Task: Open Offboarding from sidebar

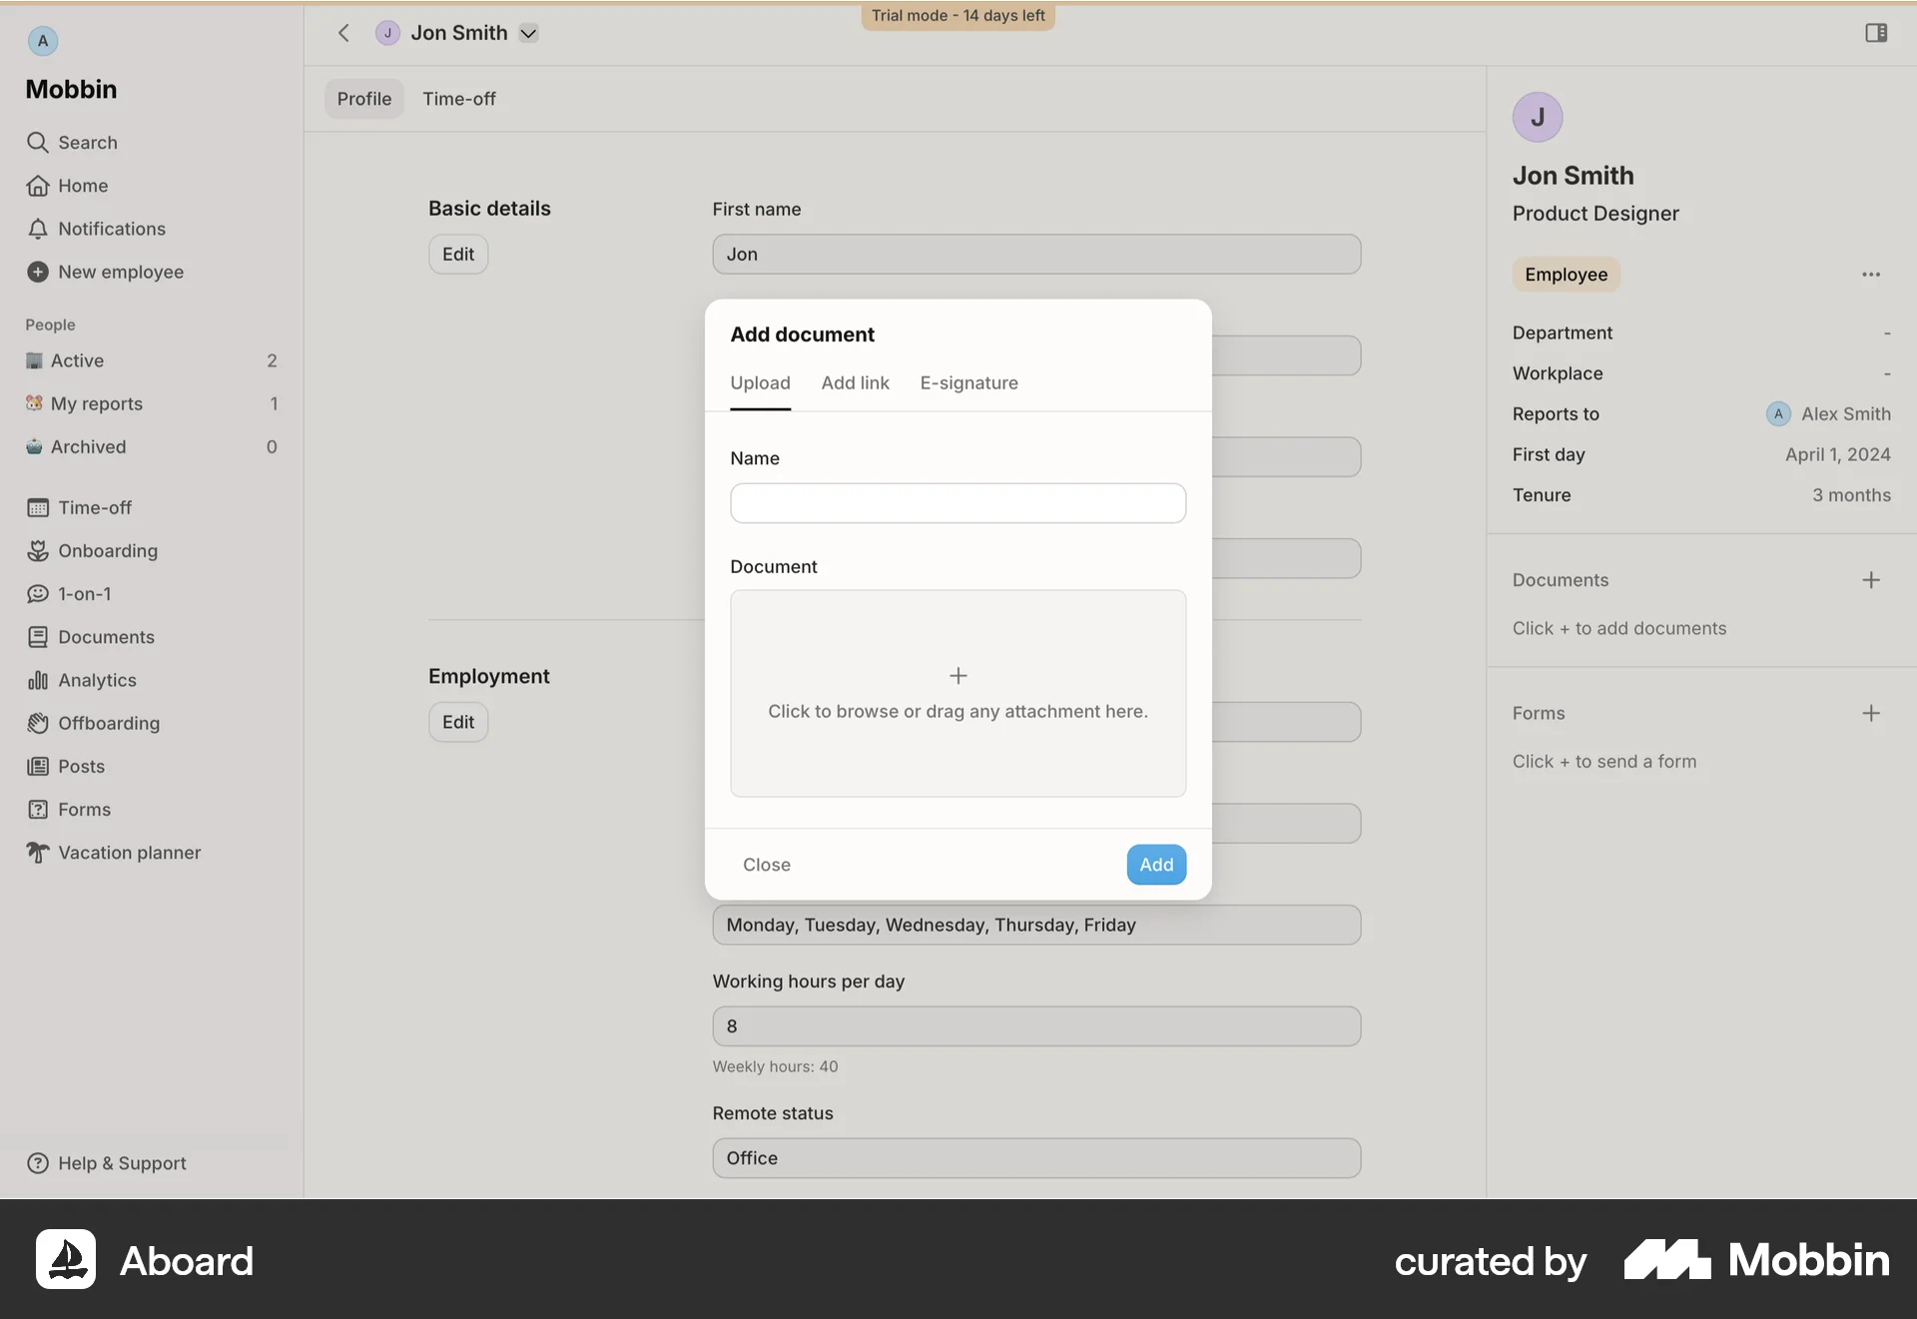Action: click(109, 723)
